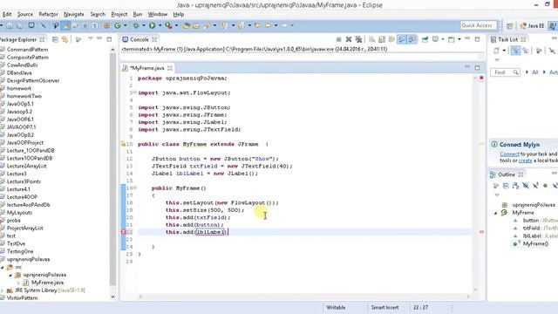
Task: Toggle Show Console on Standard Out change
Action: (402, 39)
